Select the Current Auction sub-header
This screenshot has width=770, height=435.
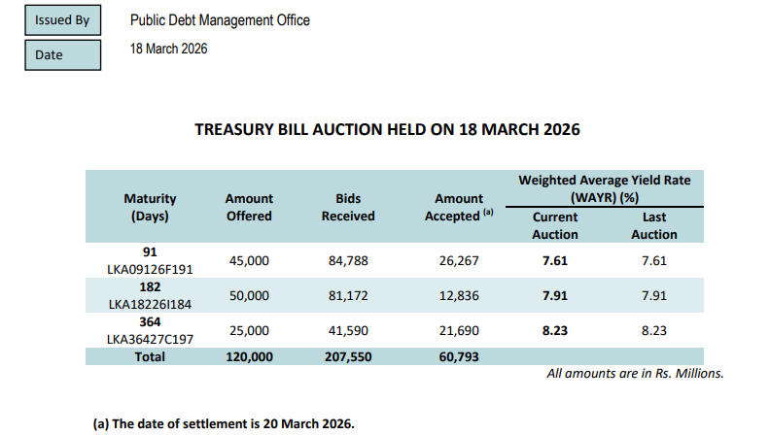click(x=555, y=226)
